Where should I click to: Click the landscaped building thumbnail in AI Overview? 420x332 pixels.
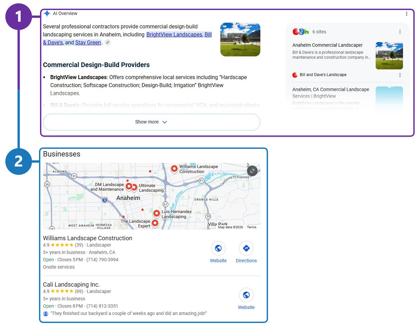[240, 39]
